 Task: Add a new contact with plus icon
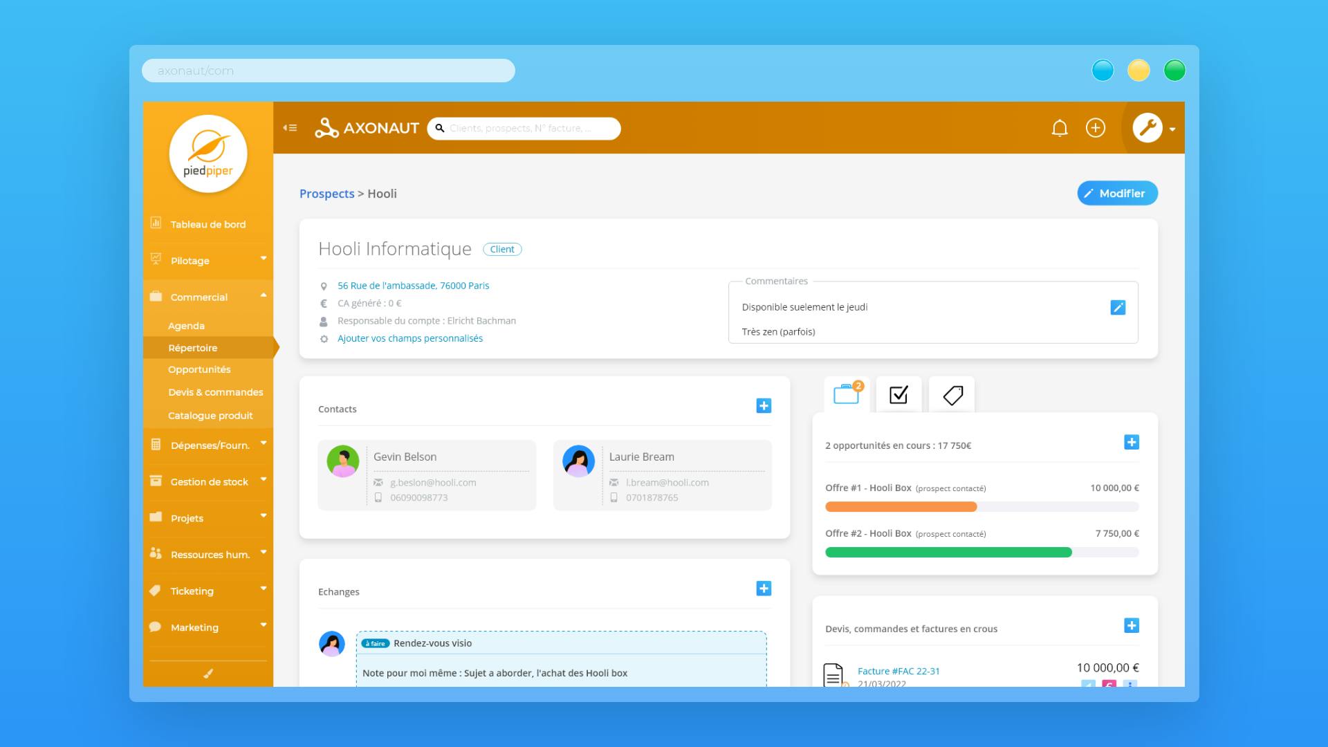764,406
